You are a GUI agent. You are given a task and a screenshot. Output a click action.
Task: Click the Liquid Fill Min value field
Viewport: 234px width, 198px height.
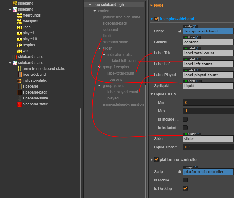click(x=208, y=103)
